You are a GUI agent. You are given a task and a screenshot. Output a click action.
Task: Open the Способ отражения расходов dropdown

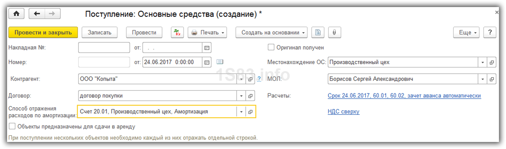pyautogui.click(x=242, y=112)
